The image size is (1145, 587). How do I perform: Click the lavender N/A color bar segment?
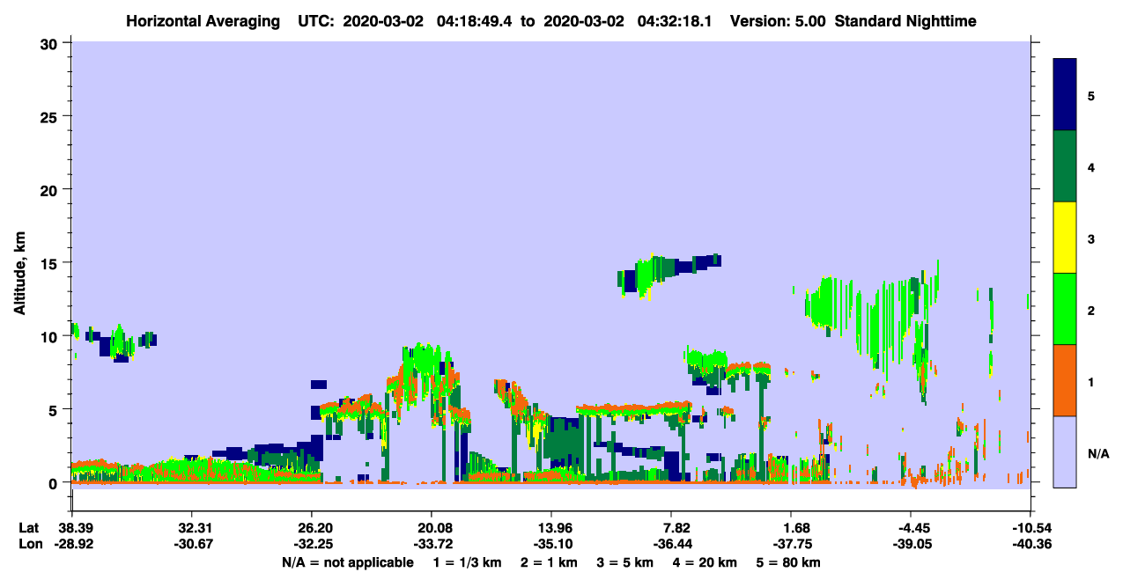pos(1065,451)
